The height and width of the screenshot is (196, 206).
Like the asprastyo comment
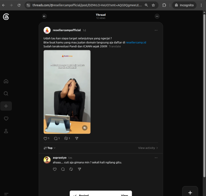click(55, 169)
